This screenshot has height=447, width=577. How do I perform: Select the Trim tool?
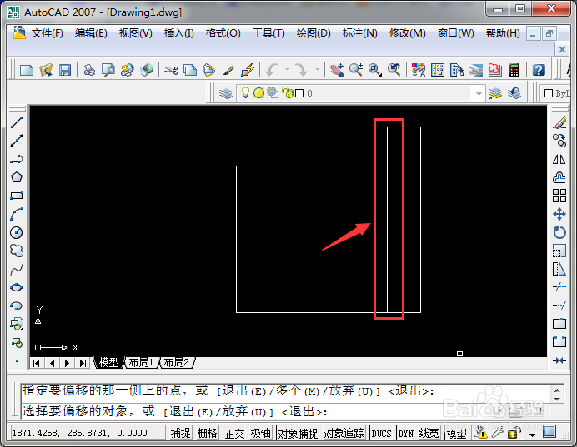coord(559,287)
